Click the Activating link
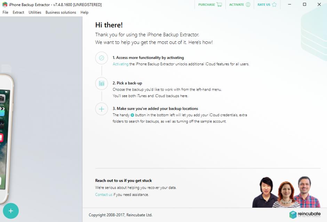The width and height of the screenshot is (327, 222). [x=121, y=64]
